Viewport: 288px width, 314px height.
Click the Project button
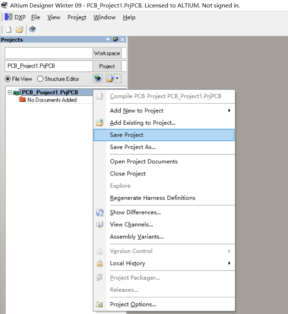tap(107, 66)
